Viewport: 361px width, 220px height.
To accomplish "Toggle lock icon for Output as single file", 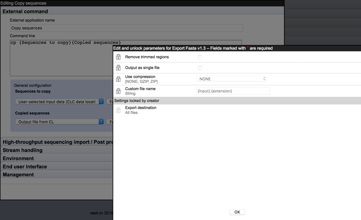I will (118, 68).
